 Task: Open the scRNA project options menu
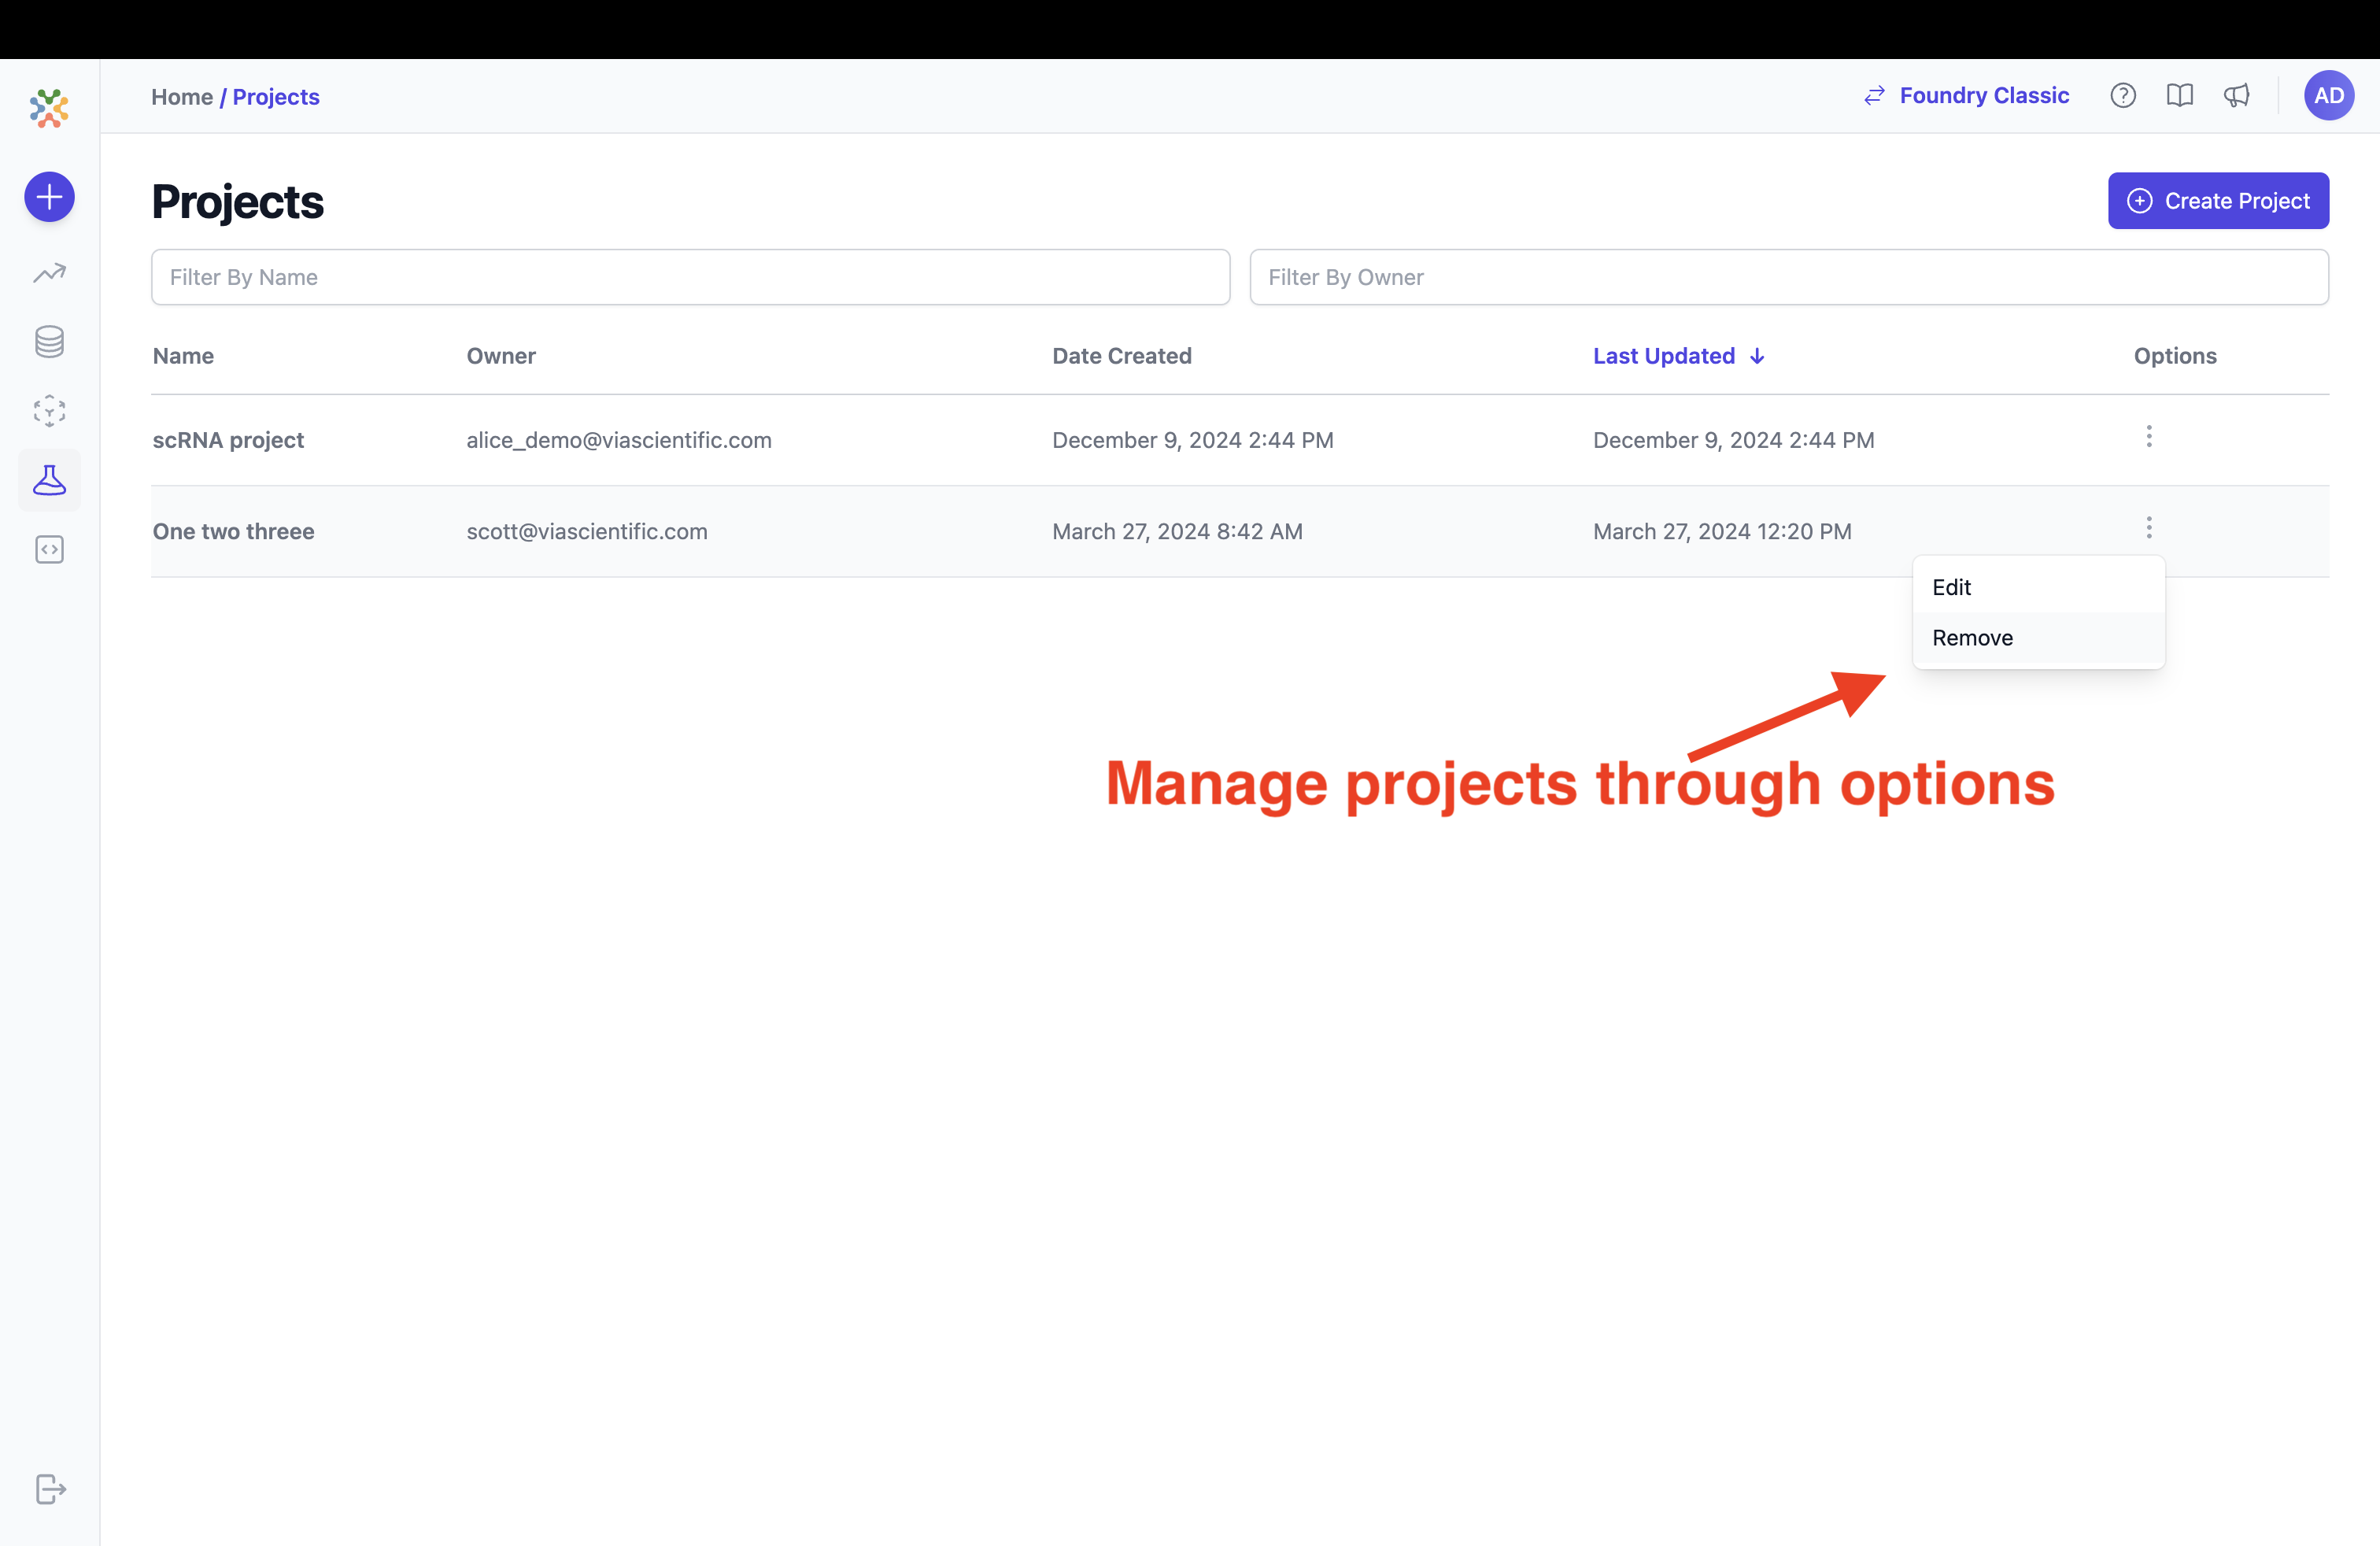tap(2147, 436)
